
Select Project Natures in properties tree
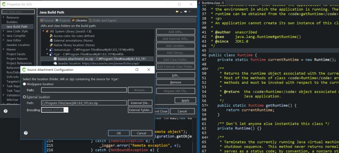[x=17, y=59]
